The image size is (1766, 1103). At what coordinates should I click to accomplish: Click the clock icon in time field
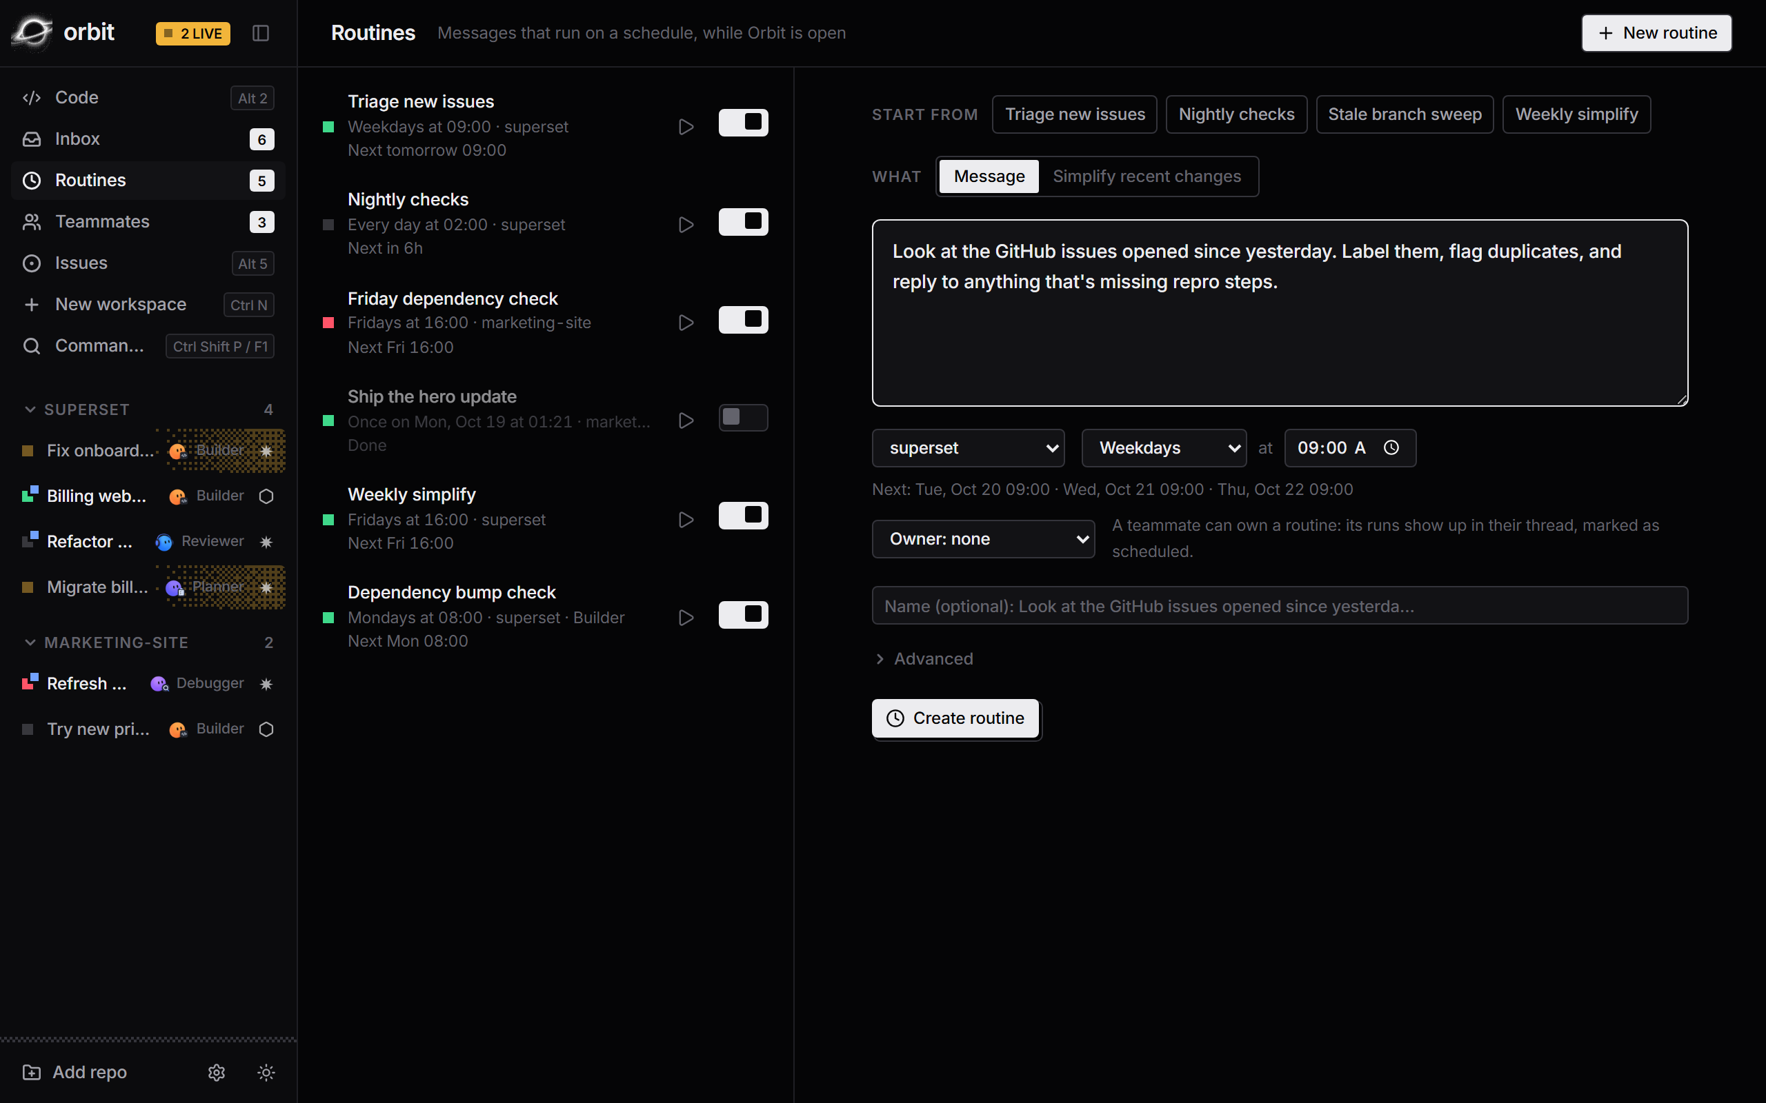(x=1391, y=447)
